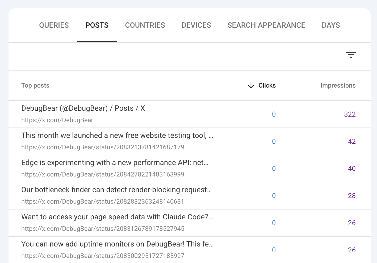This screenshot has height=263, width=377.
Task: Click the Top posts column header
Action: [x=35, y=85]
